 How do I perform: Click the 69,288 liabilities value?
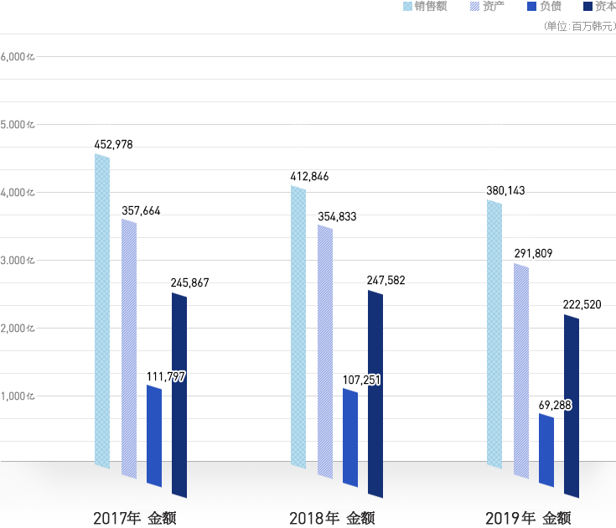point(555,406)
